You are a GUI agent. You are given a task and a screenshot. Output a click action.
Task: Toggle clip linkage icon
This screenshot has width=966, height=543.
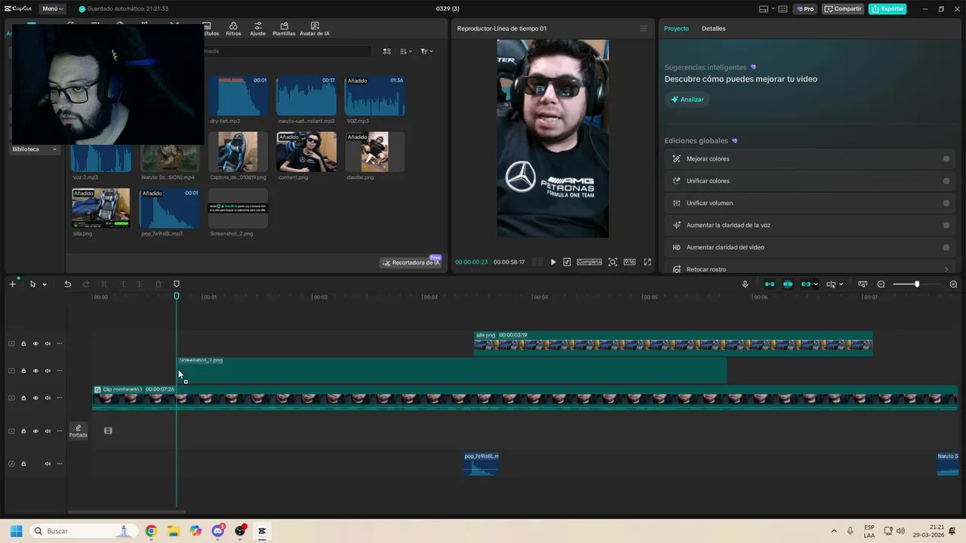click(x=805, y=284)
